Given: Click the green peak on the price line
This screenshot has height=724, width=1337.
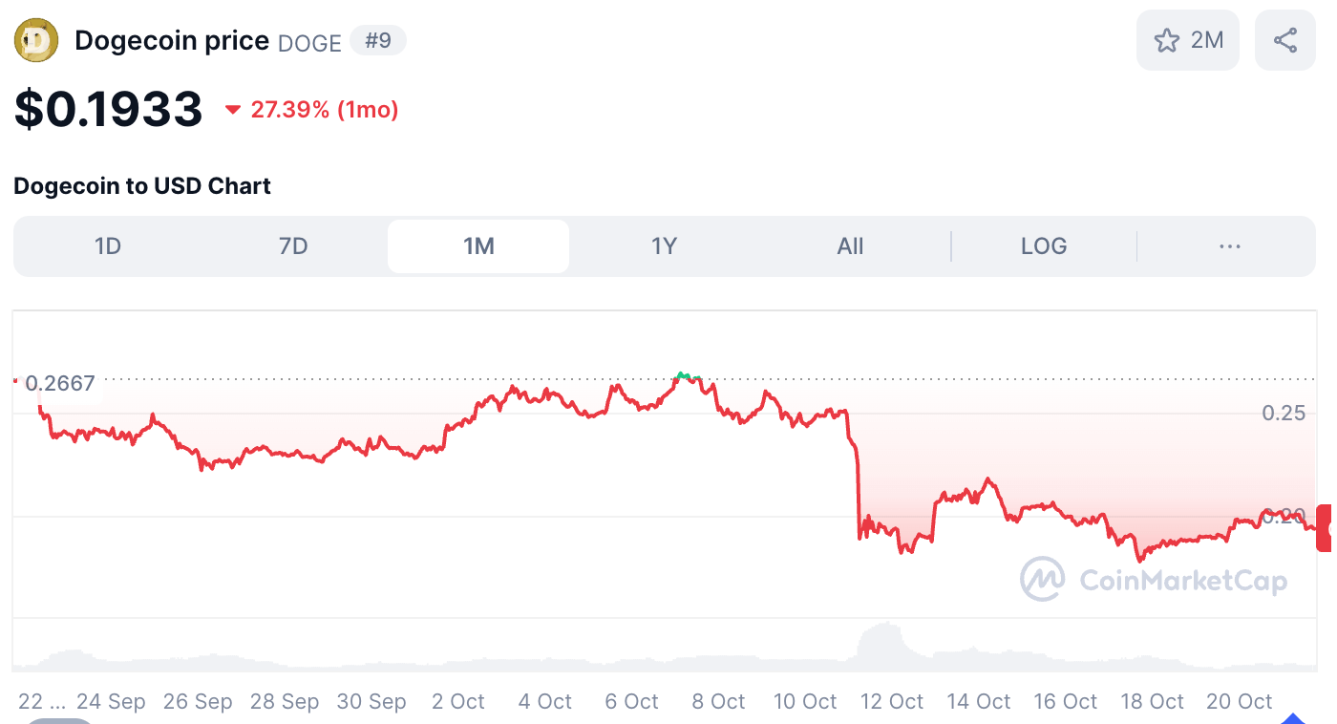Looking at the screenshot, I should [687, 376].
